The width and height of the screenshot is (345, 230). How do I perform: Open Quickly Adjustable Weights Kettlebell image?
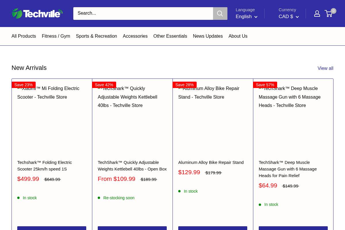(132, 119)
